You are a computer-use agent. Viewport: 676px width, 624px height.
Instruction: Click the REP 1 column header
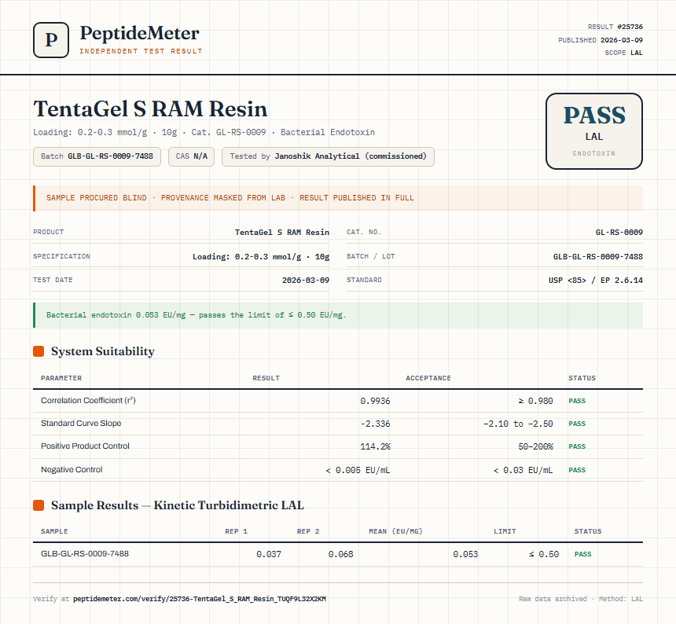point(237,531)
